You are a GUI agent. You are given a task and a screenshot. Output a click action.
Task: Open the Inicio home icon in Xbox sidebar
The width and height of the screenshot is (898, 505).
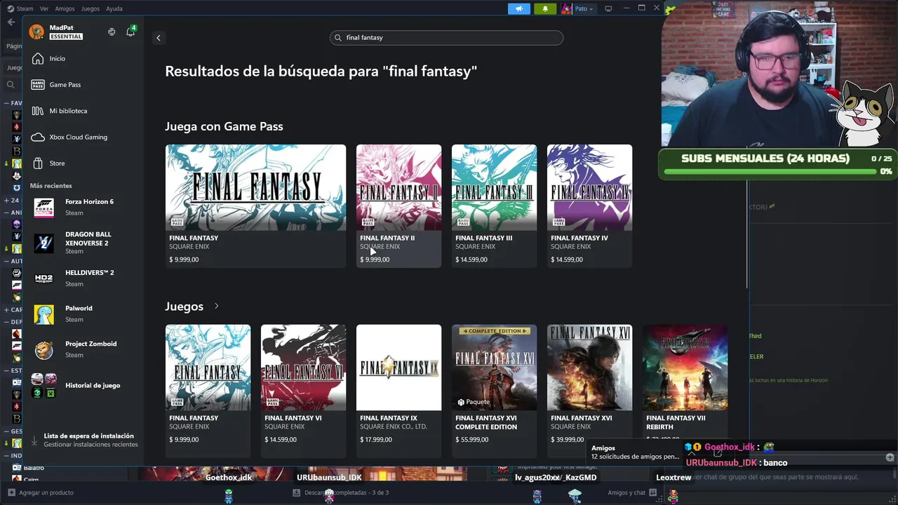(x=37, y=58)
